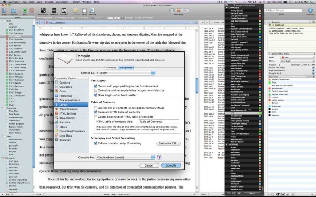Screen dimensions: 316x197
Task: Toggle 'Center body text of HTML table' checkbox
Action: point(96,117)
